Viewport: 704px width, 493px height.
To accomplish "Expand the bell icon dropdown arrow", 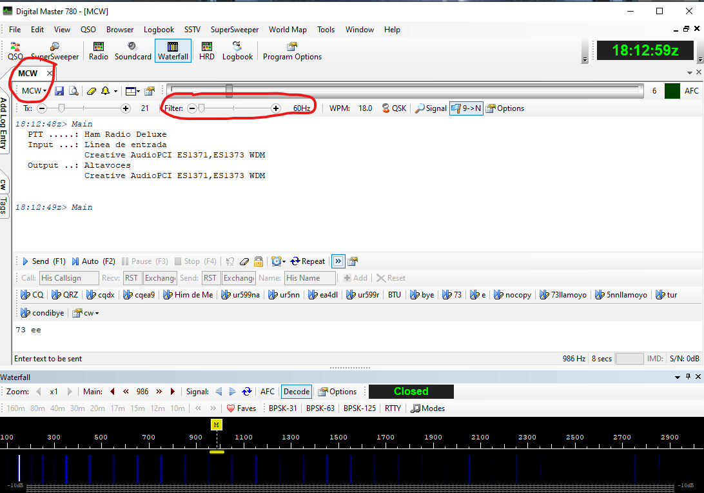I will [115, 92].
